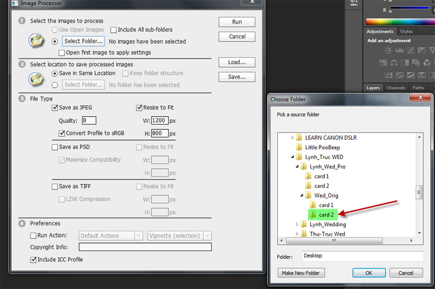This screenshot has height=289, width=435.
Task: Click OK in Choose Folder dialog
Action: coord(369,273)
